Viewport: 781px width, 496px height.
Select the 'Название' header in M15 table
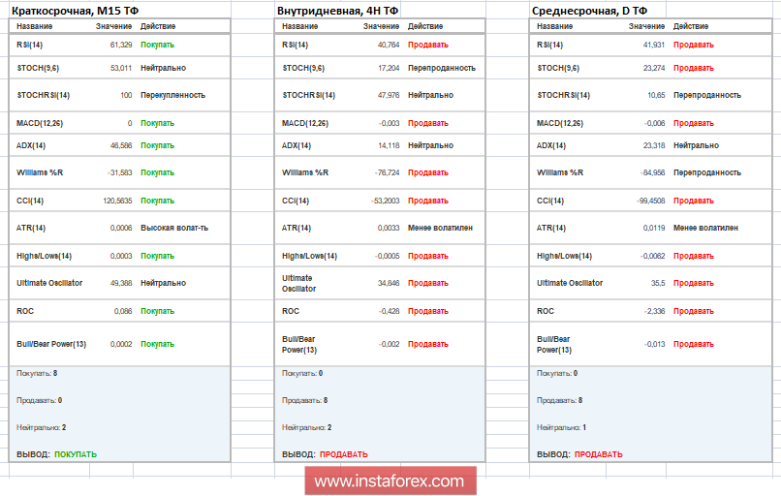coord(34,26)
